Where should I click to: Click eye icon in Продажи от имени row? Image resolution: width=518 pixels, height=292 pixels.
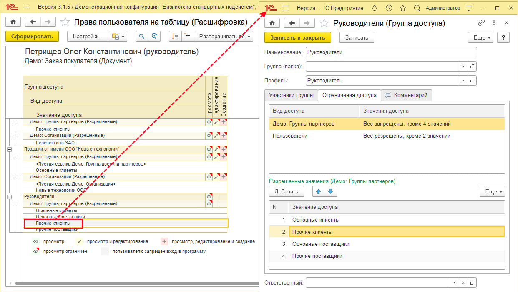(x=209, y=149)
